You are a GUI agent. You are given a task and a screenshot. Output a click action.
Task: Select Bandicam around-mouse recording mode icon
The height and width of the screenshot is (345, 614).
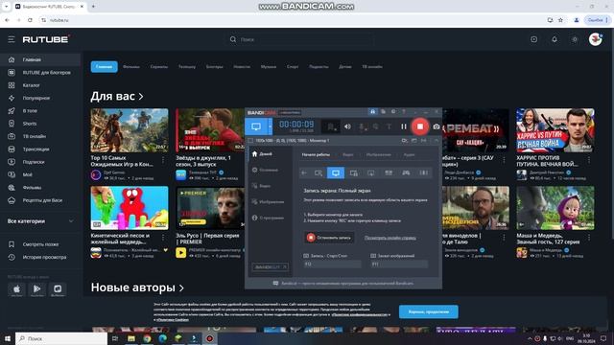coord(371,172)
